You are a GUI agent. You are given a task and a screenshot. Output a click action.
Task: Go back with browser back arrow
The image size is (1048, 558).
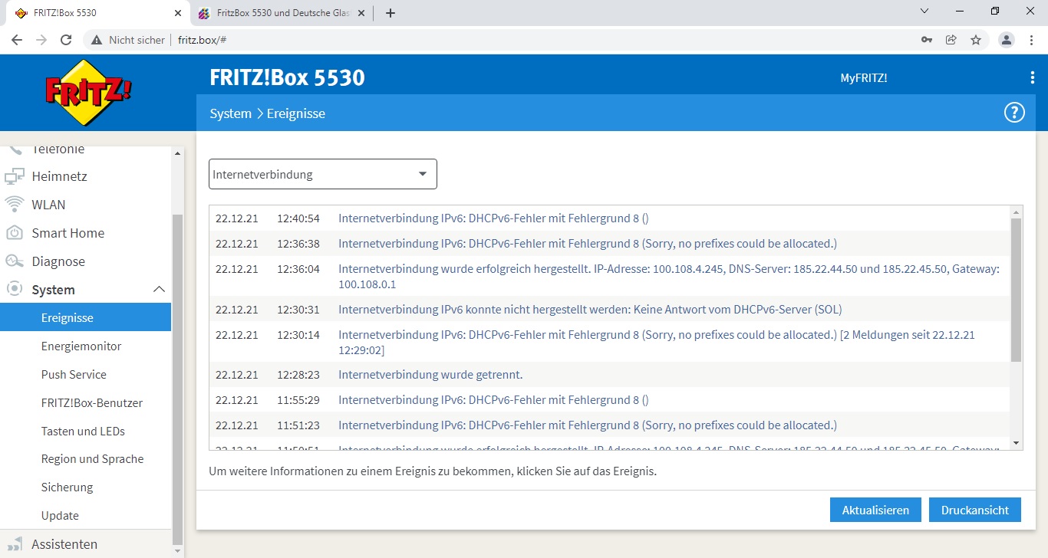point(17,40)
